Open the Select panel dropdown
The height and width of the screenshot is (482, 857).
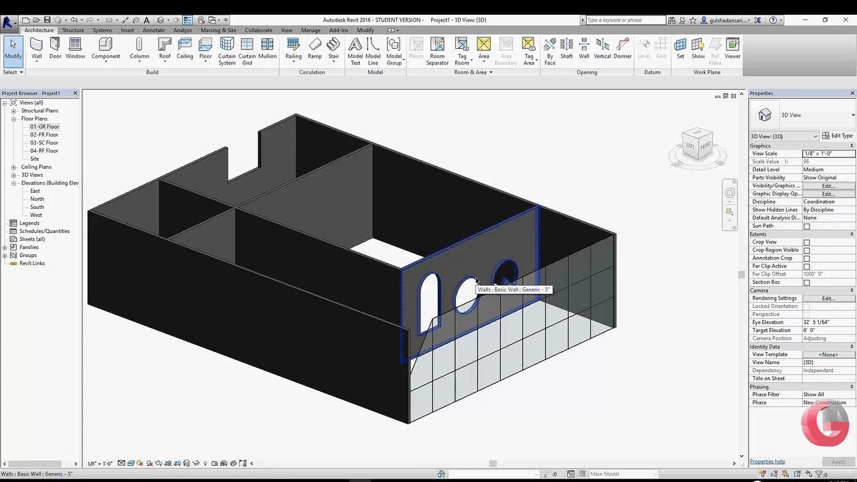[13, 72]
